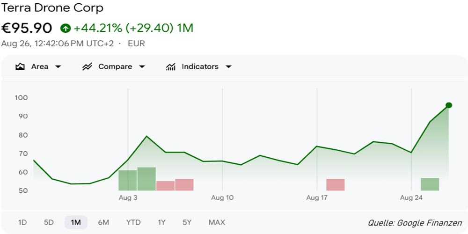The width and height of the screenshot is (468, 234).
Task: Select the 1M range tab
Action: tap(76, 222)
